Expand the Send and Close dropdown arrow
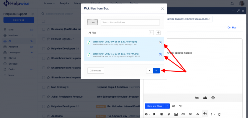The height and width of the screenshot is (118, 248). 168,106
